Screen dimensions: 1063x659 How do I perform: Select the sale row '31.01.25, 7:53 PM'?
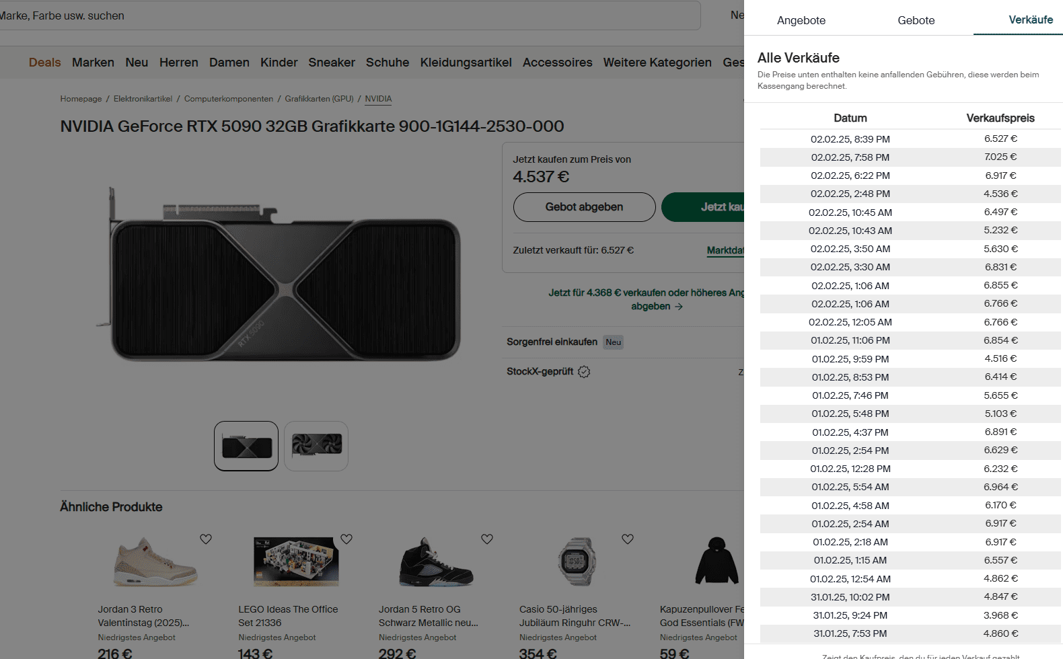click(x=910, y=633)
